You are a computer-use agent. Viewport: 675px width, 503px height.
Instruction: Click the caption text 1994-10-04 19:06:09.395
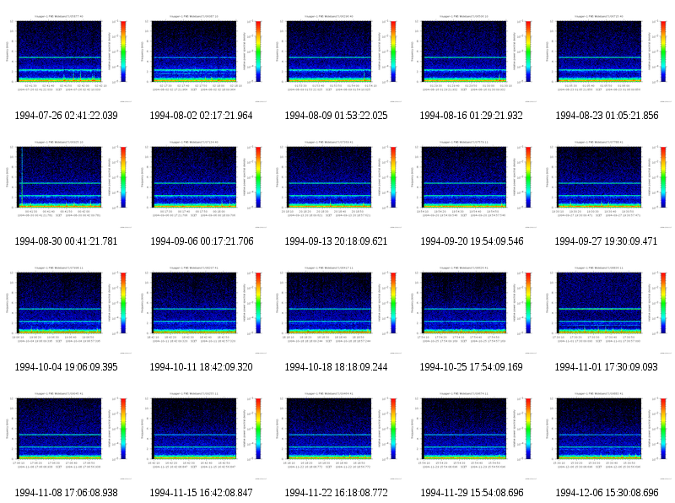click(67, 367)
